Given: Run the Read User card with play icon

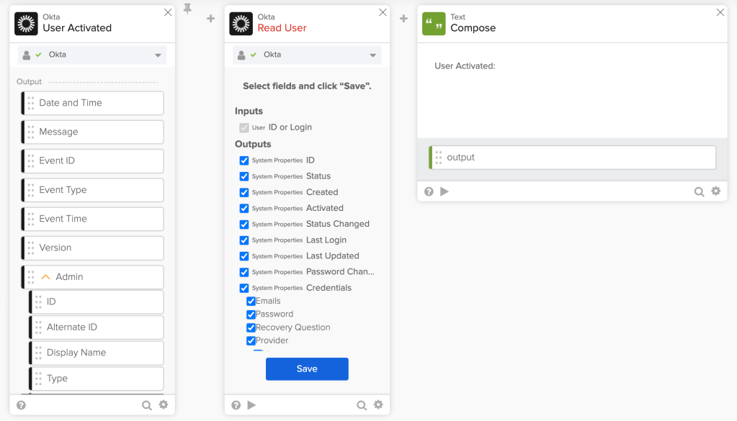Looking at the screenshot, I should (x=251, y=405).
